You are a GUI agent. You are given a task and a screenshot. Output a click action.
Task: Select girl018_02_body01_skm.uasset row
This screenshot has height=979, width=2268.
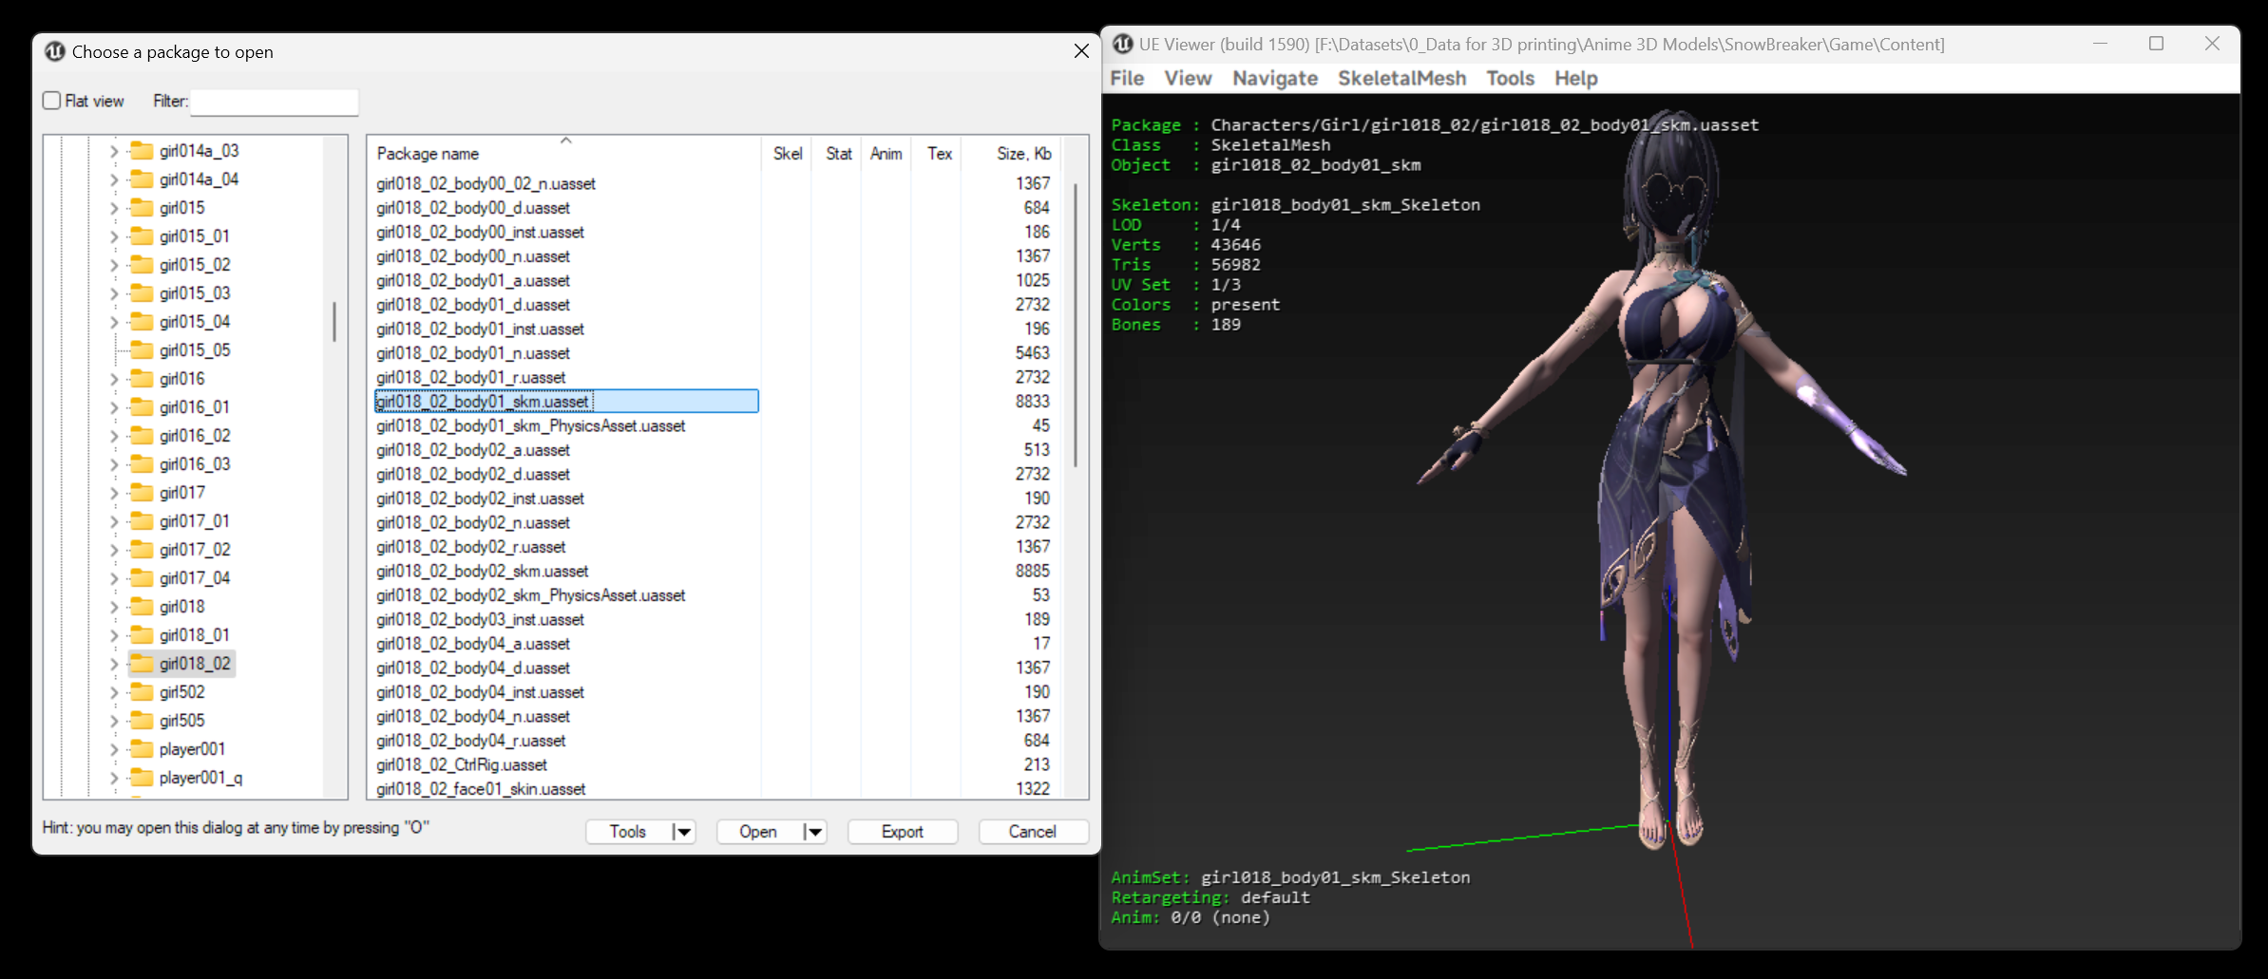[566, 402]
